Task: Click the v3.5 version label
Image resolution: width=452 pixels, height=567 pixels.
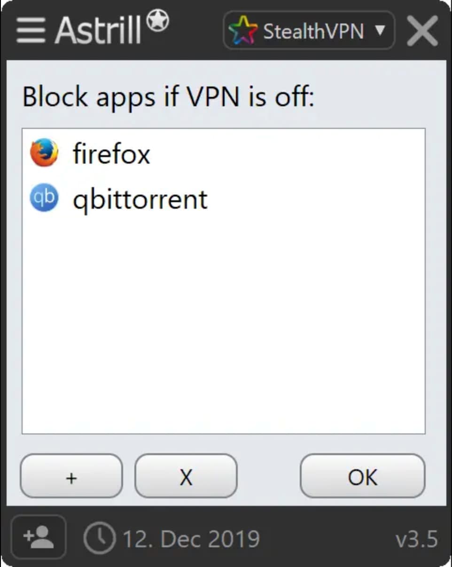Action: pyautogui.click(x=416, y=539)
